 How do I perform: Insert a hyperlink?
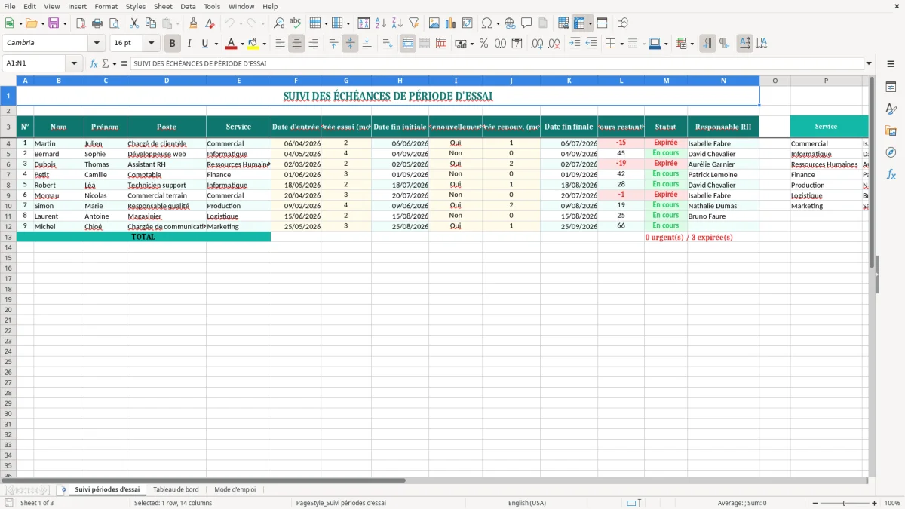point(510,23)
